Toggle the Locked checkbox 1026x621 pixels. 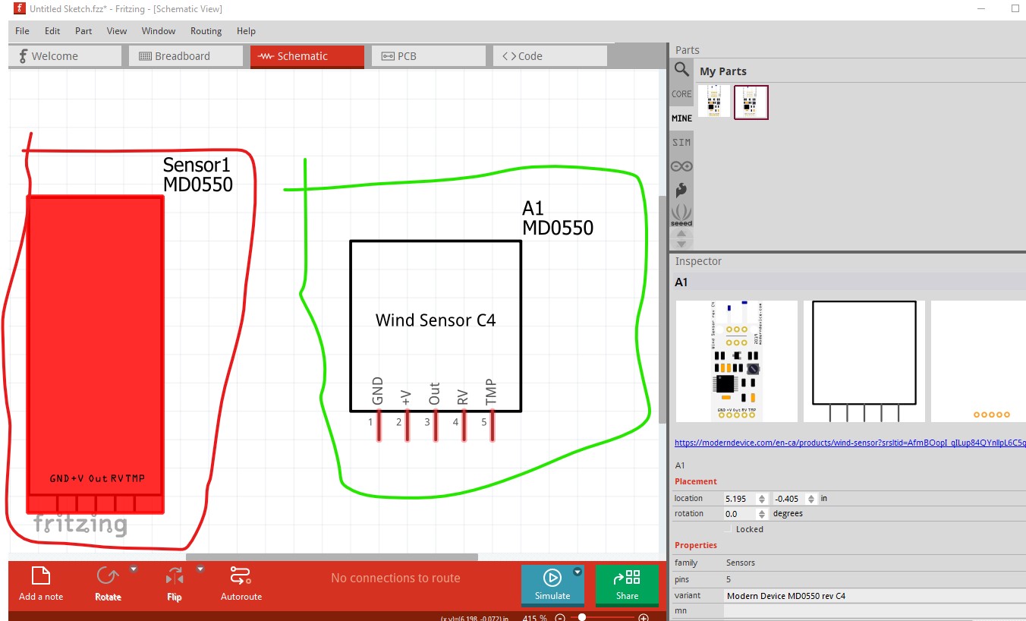click(x=729, y=529)
